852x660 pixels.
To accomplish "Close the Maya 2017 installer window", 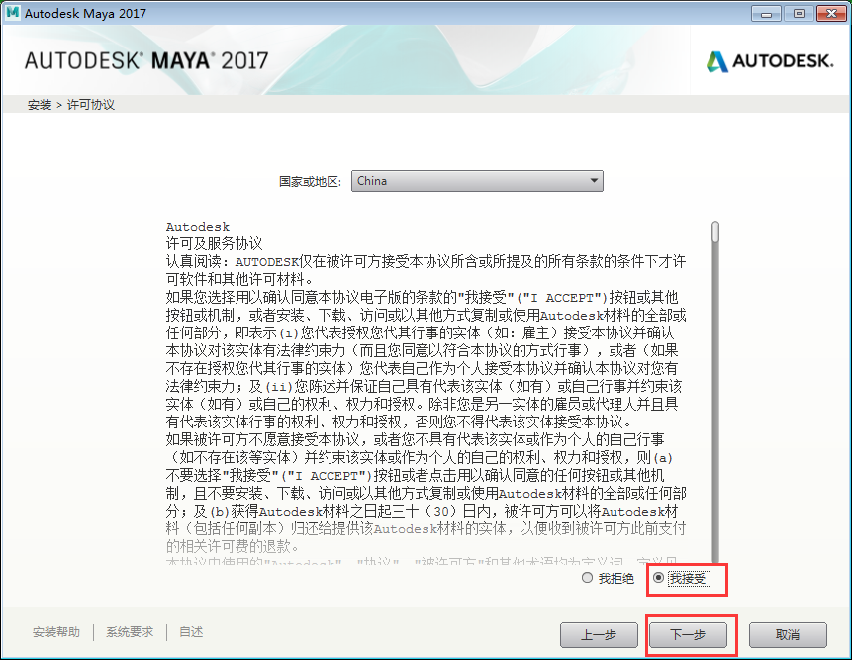I will pyautogui.click(x=831, y=14).
